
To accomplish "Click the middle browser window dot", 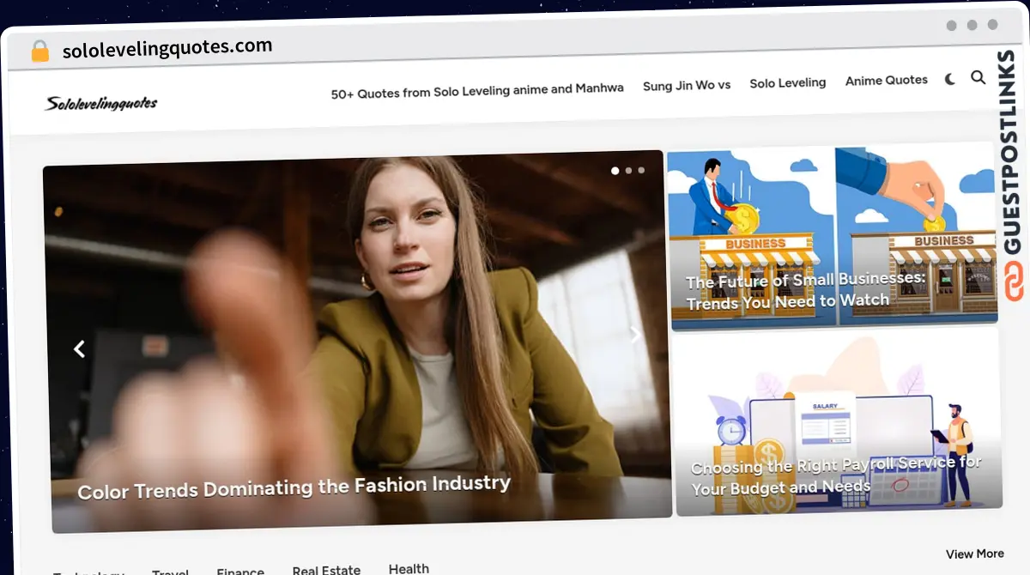I will pos(972,25).
